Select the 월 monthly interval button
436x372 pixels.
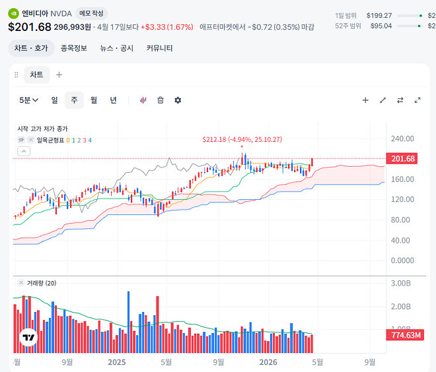click(94, 100)
